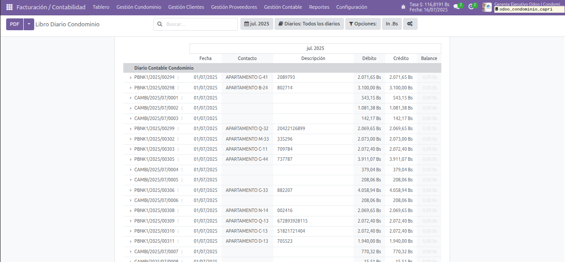Expand entry PBNK1/2025/00299
Viewport: 565px width, 262px height.
[130, 129]
